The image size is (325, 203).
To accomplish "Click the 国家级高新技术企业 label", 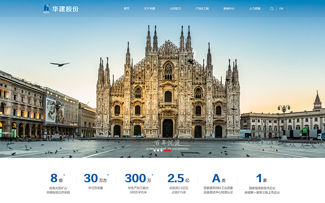I will click(x=262, y=188).
